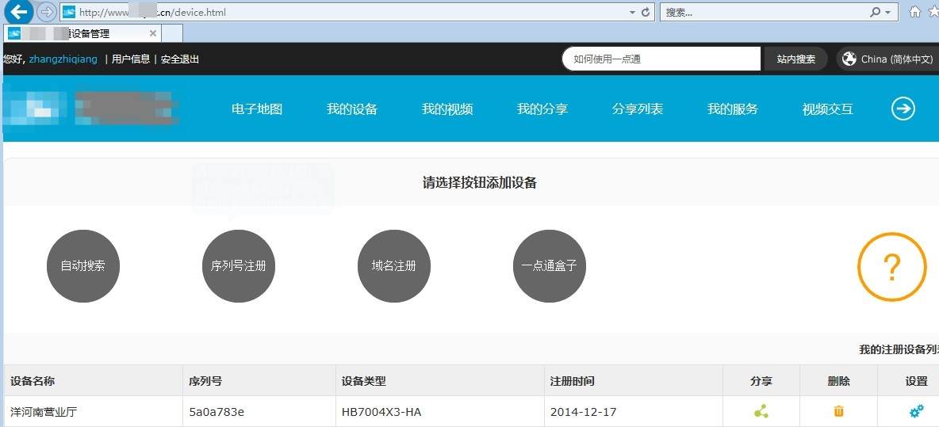Expand the address bar history dropdown arrow
Screen dimensions: 939x427
click(632, 12)
